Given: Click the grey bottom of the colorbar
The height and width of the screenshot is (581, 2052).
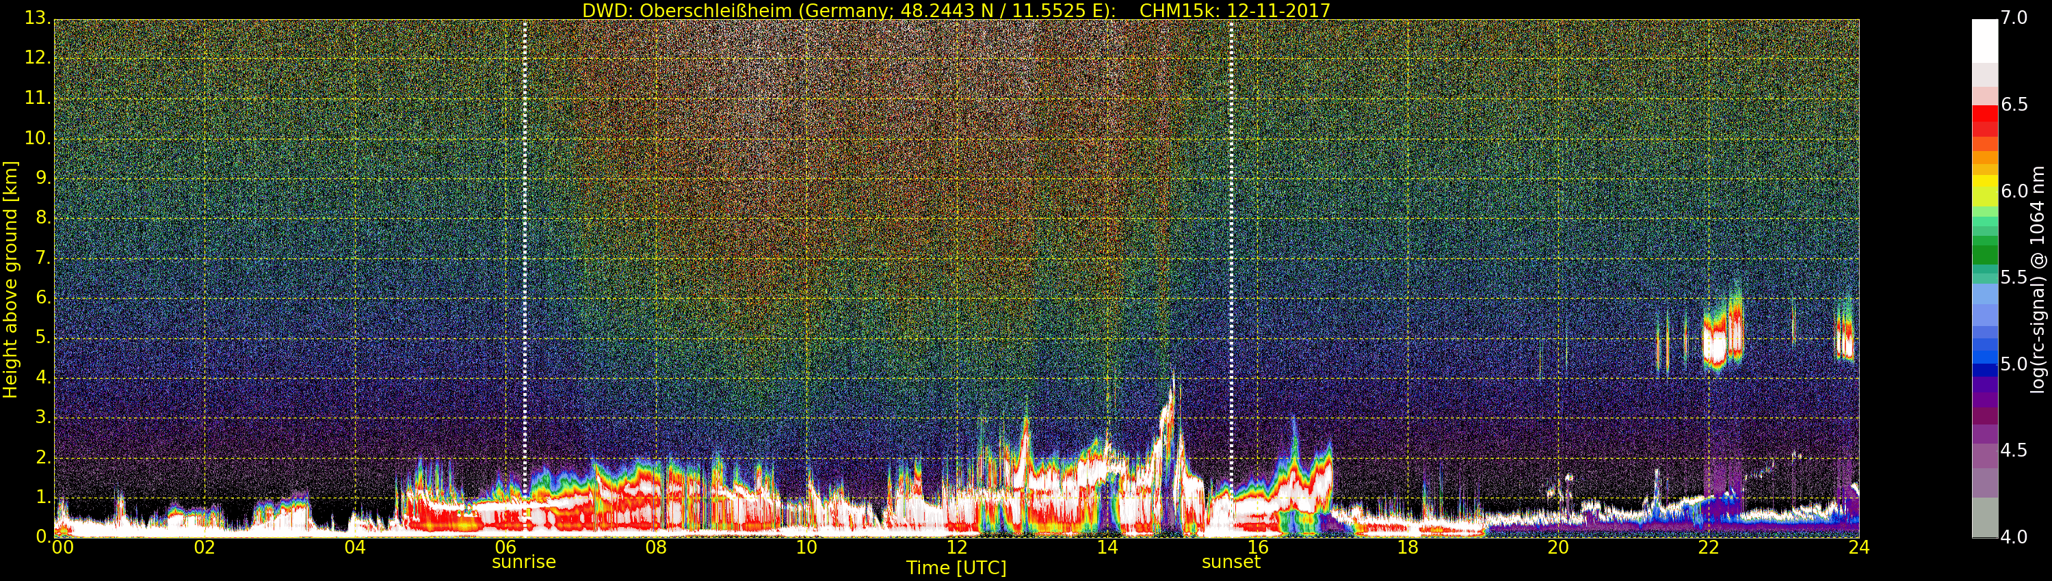Looking at the screenshot, I should point(1984,517).
